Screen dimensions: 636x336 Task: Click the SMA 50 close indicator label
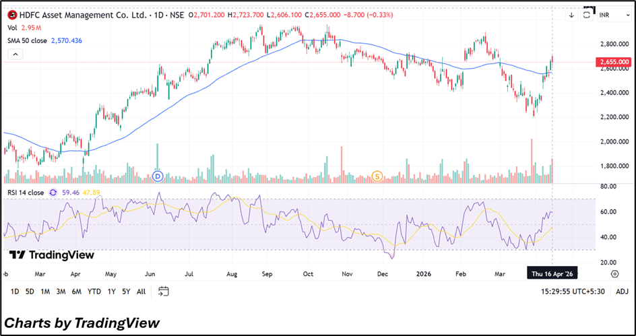[x=26, y=40]
